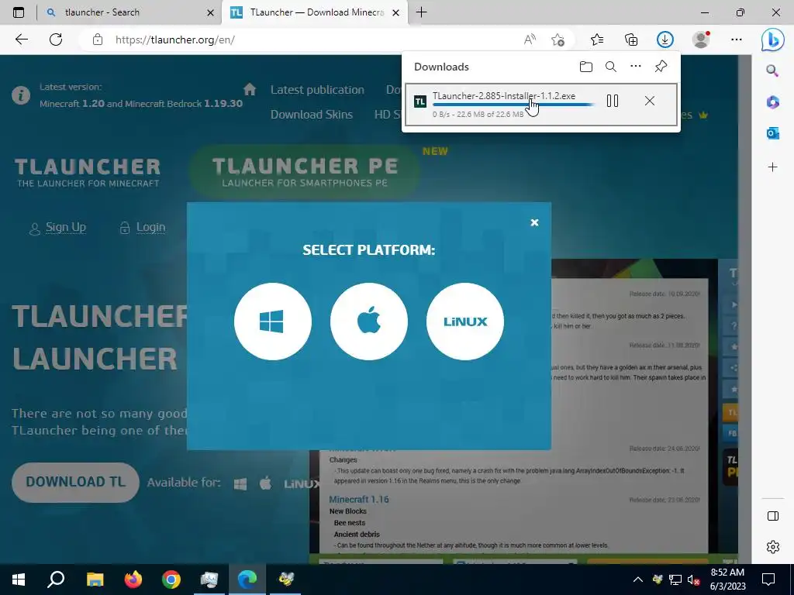Toggle the sidebar visibility button

pyautogui.click(x=773, y=516)
